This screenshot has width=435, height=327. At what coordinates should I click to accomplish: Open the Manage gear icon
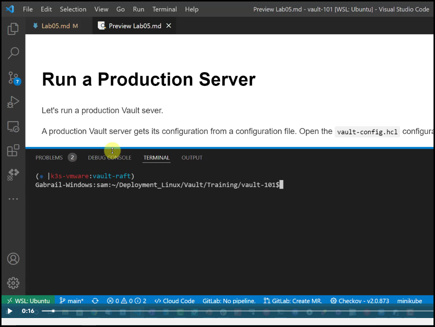13,283
